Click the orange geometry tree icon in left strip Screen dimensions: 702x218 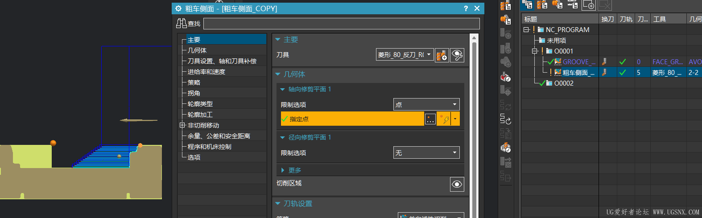(505, 20)
